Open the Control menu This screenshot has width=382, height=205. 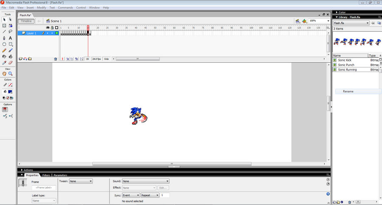coord(81,8)
